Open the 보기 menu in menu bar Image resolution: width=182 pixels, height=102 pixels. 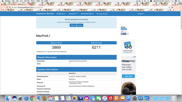coord(21,1)
